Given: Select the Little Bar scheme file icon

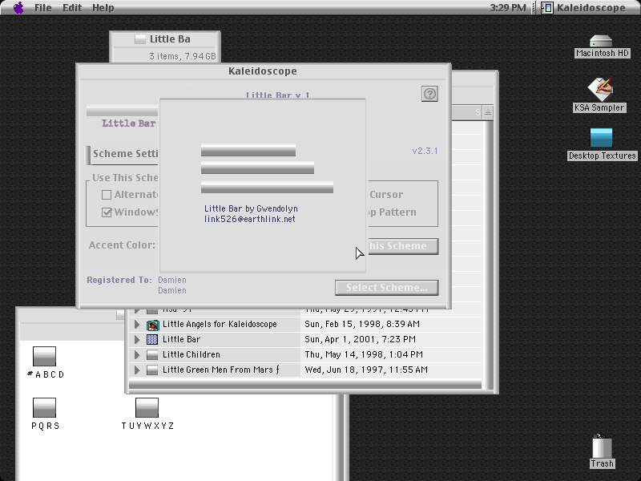Looking at the screenshot, I should point(152,339).
